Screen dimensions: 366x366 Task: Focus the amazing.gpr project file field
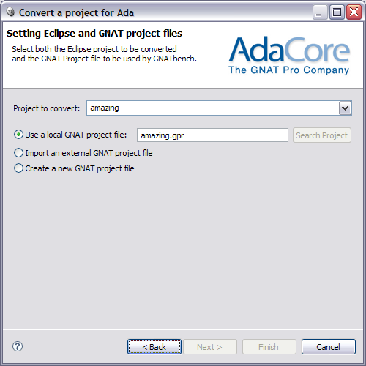pyautogui.click(x=212, y=135)
